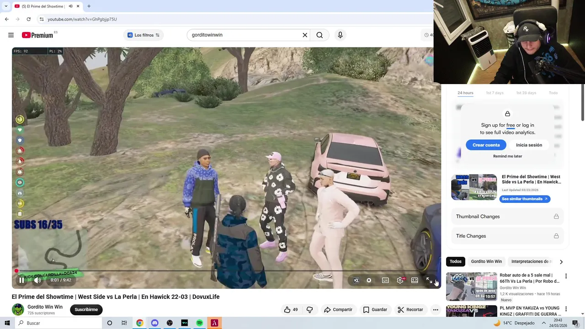Enter full screen mode
This screenshot has height=329, width=585.
click(x=429, y=280)
